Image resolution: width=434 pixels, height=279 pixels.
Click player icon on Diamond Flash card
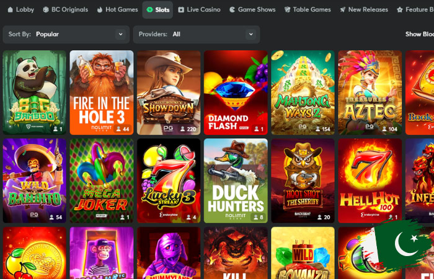(x=257, y=129)
